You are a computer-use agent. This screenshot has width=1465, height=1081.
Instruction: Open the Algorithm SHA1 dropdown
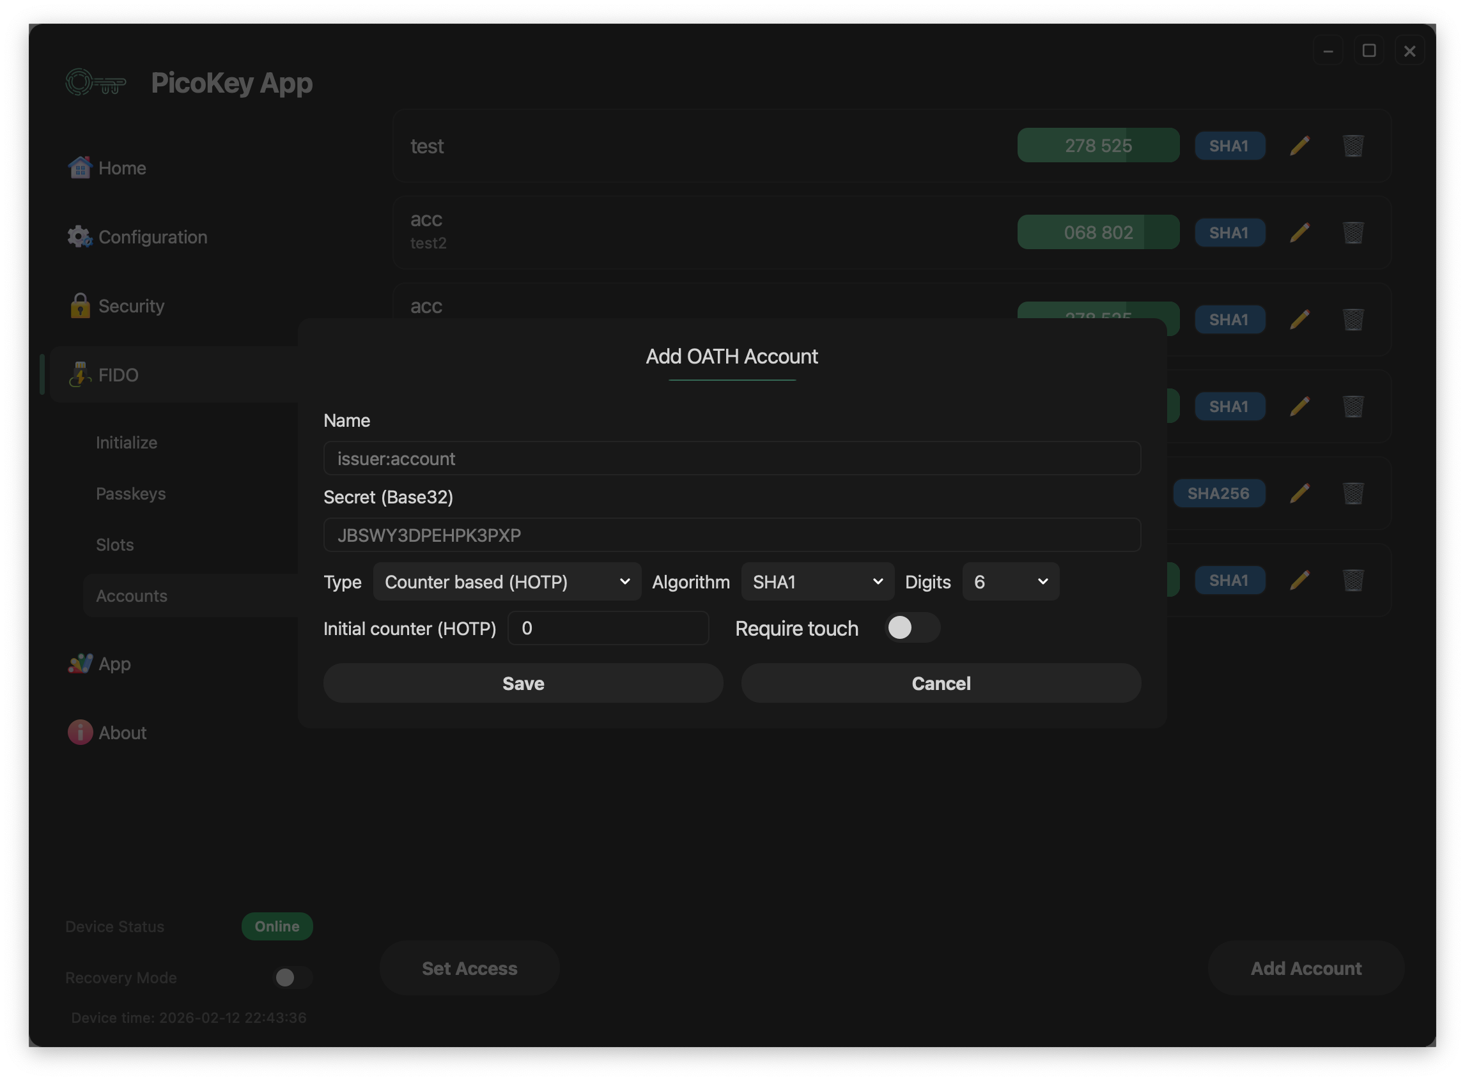816,582
